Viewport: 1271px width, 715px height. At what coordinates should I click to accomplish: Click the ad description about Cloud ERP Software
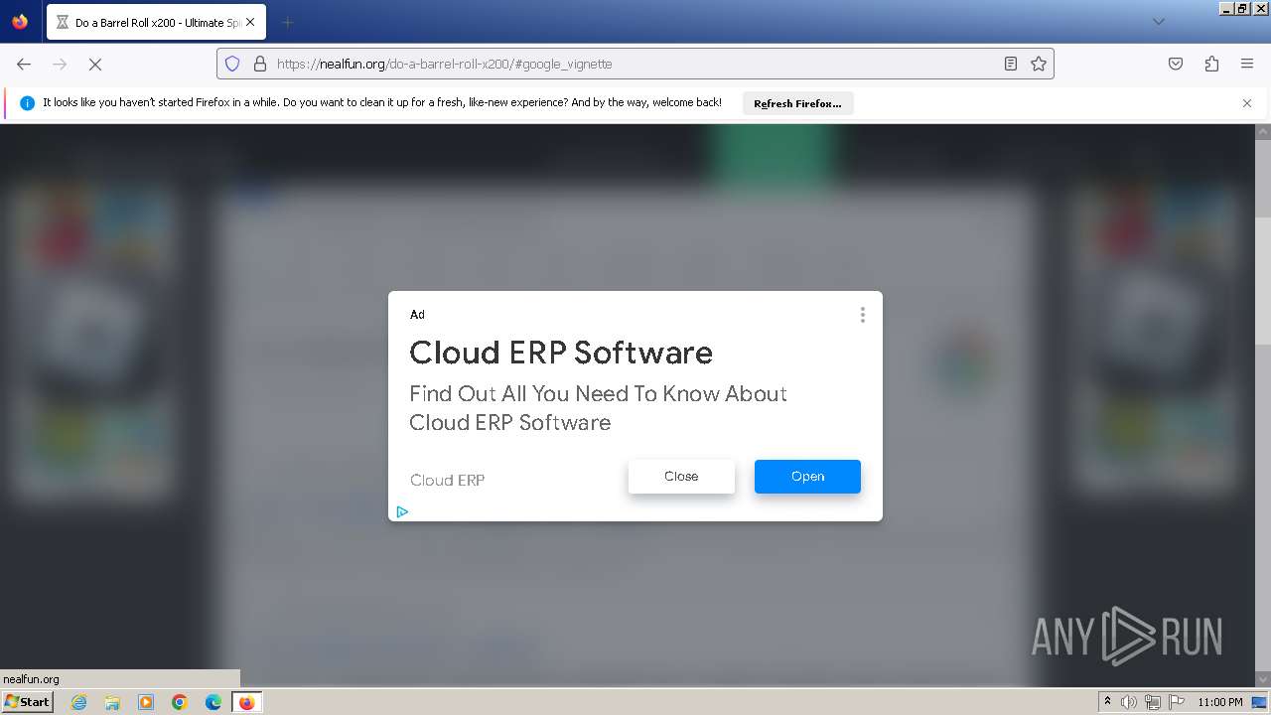click(x=598, y=408)
